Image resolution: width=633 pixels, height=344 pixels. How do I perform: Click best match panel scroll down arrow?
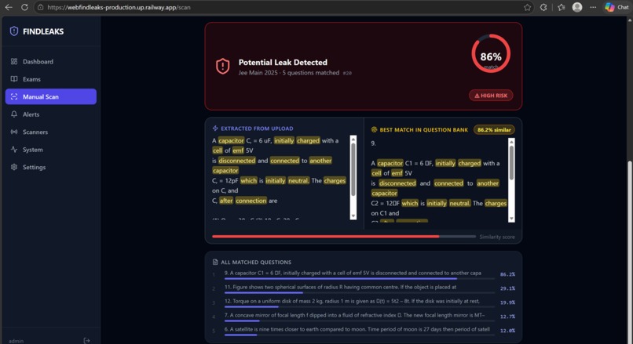click(x=511, y=219)
